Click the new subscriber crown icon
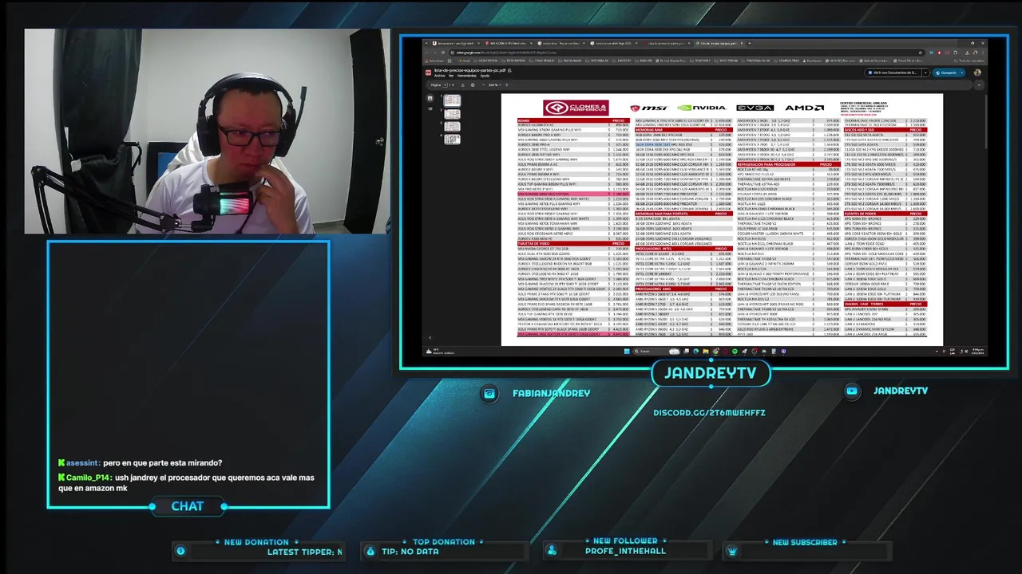This screenshot has width=1022, height=574. click(732, 551)
